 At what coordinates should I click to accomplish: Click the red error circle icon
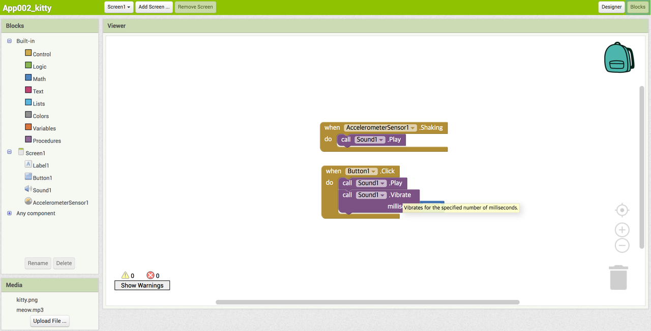(151, 275)
